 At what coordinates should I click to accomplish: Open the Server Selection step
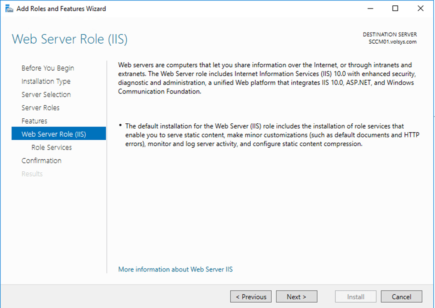coord(46,94)
